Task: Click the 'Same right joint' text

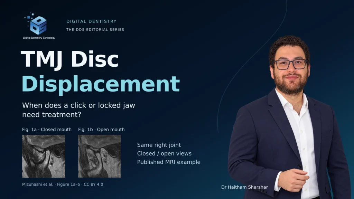Action: point(159,145)
